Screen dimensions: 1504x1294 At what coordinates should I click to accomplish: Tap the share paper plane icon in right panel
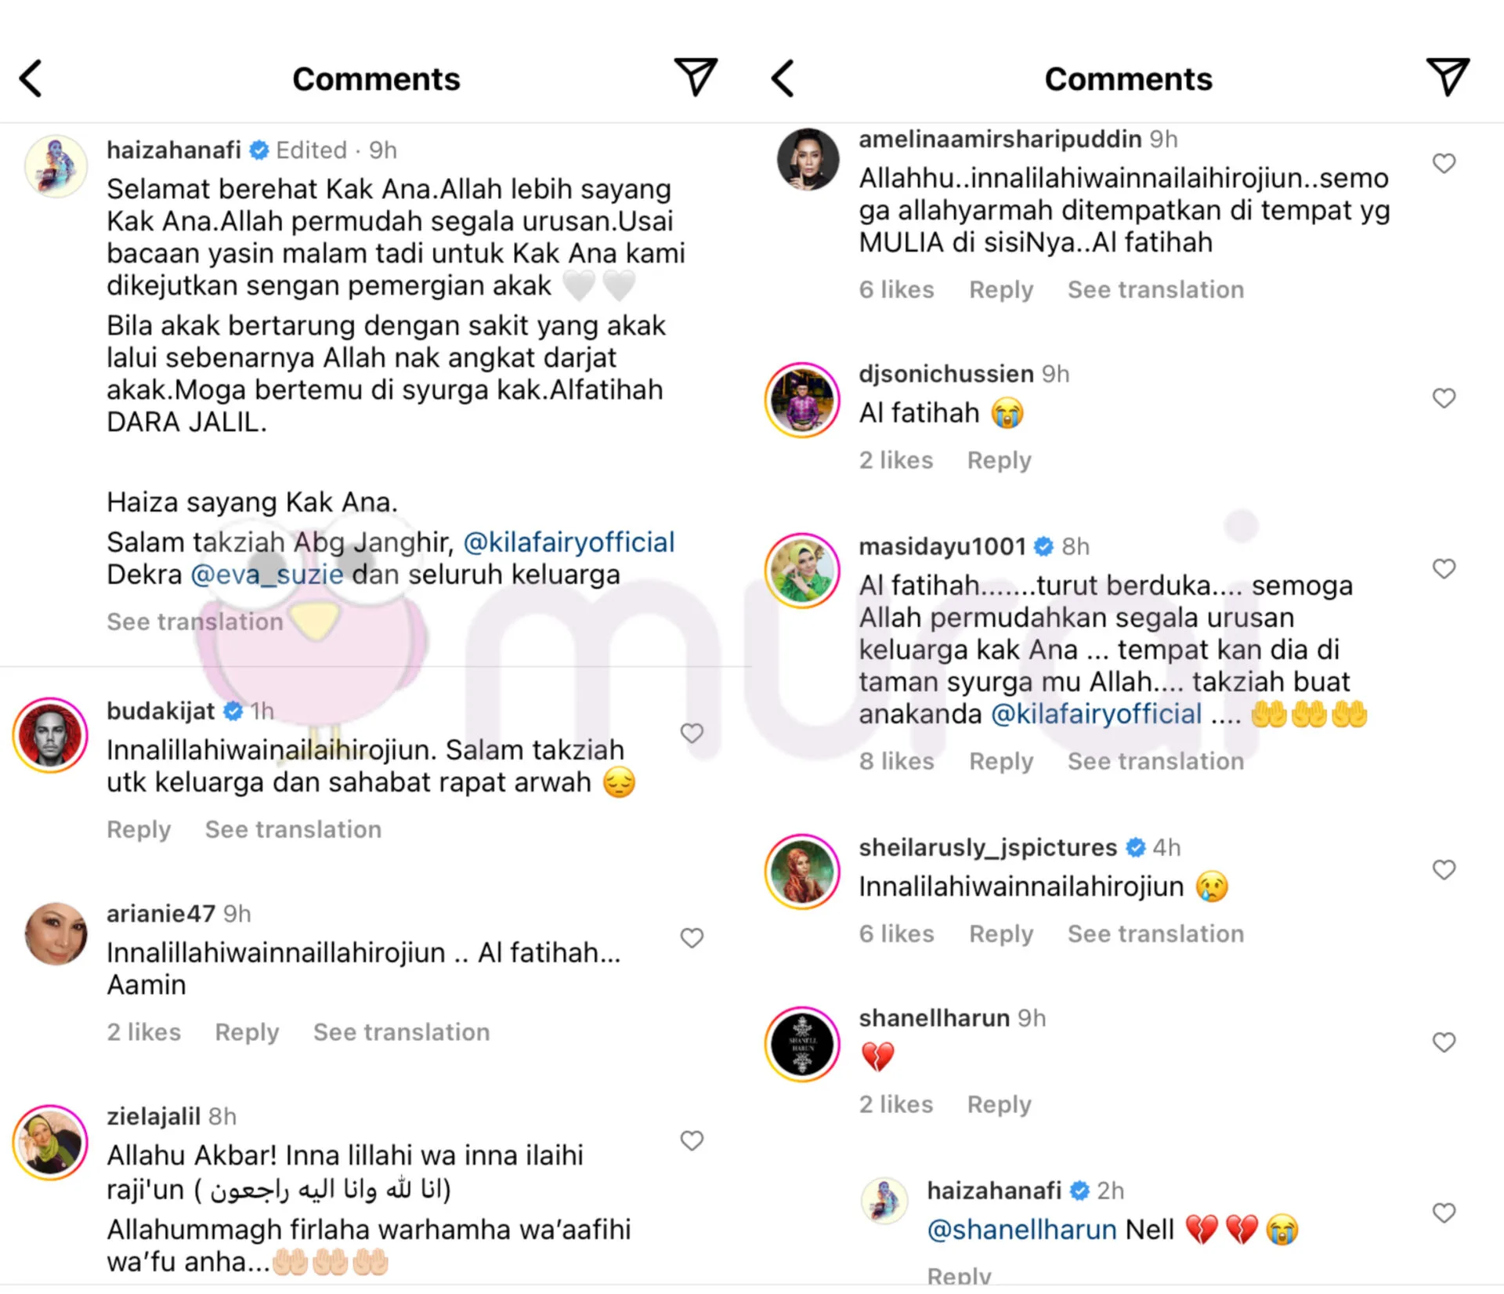[1448, 77]
